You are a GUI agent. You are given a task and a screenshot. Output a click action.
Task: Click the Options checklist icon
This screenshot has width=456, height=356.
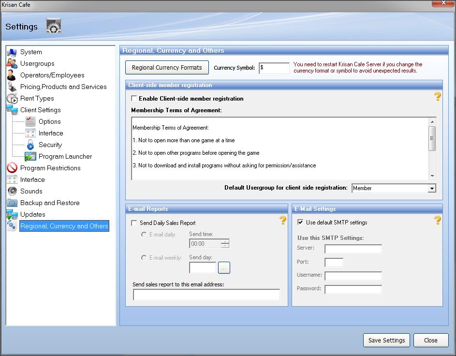pyautogui.click(x=30, y=121)
